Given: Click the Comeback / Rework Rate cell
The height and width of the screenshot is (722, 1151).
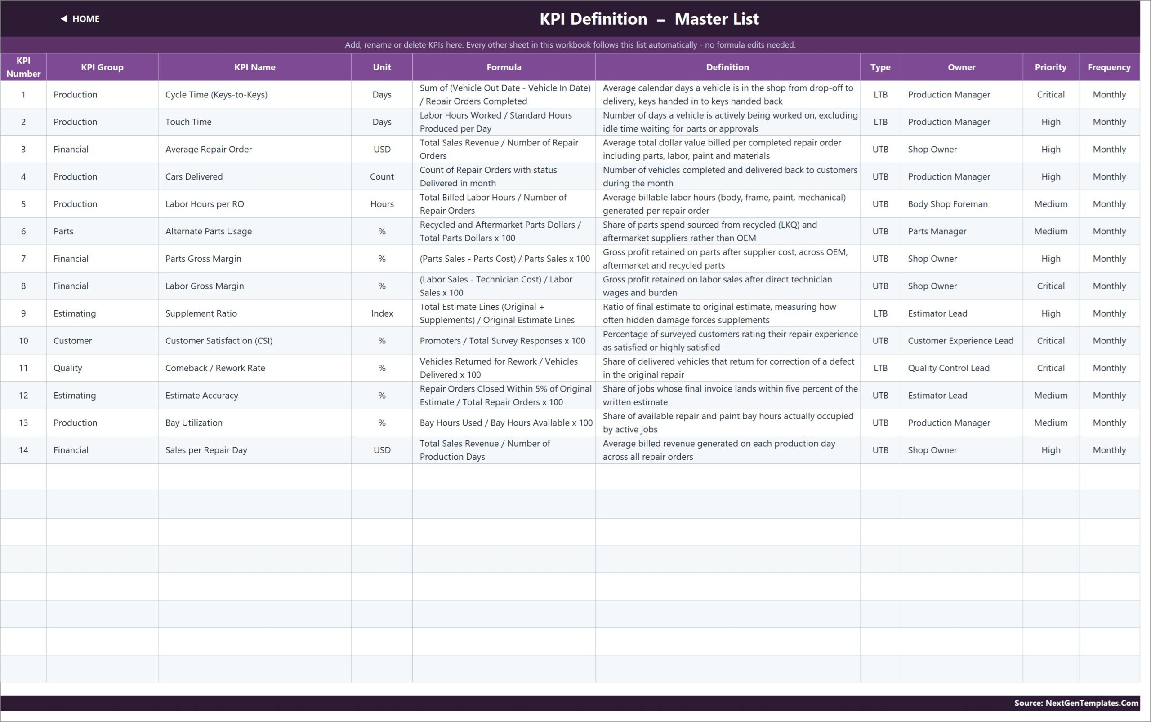Looking at the screenshot, I should (x=255, y=368).
